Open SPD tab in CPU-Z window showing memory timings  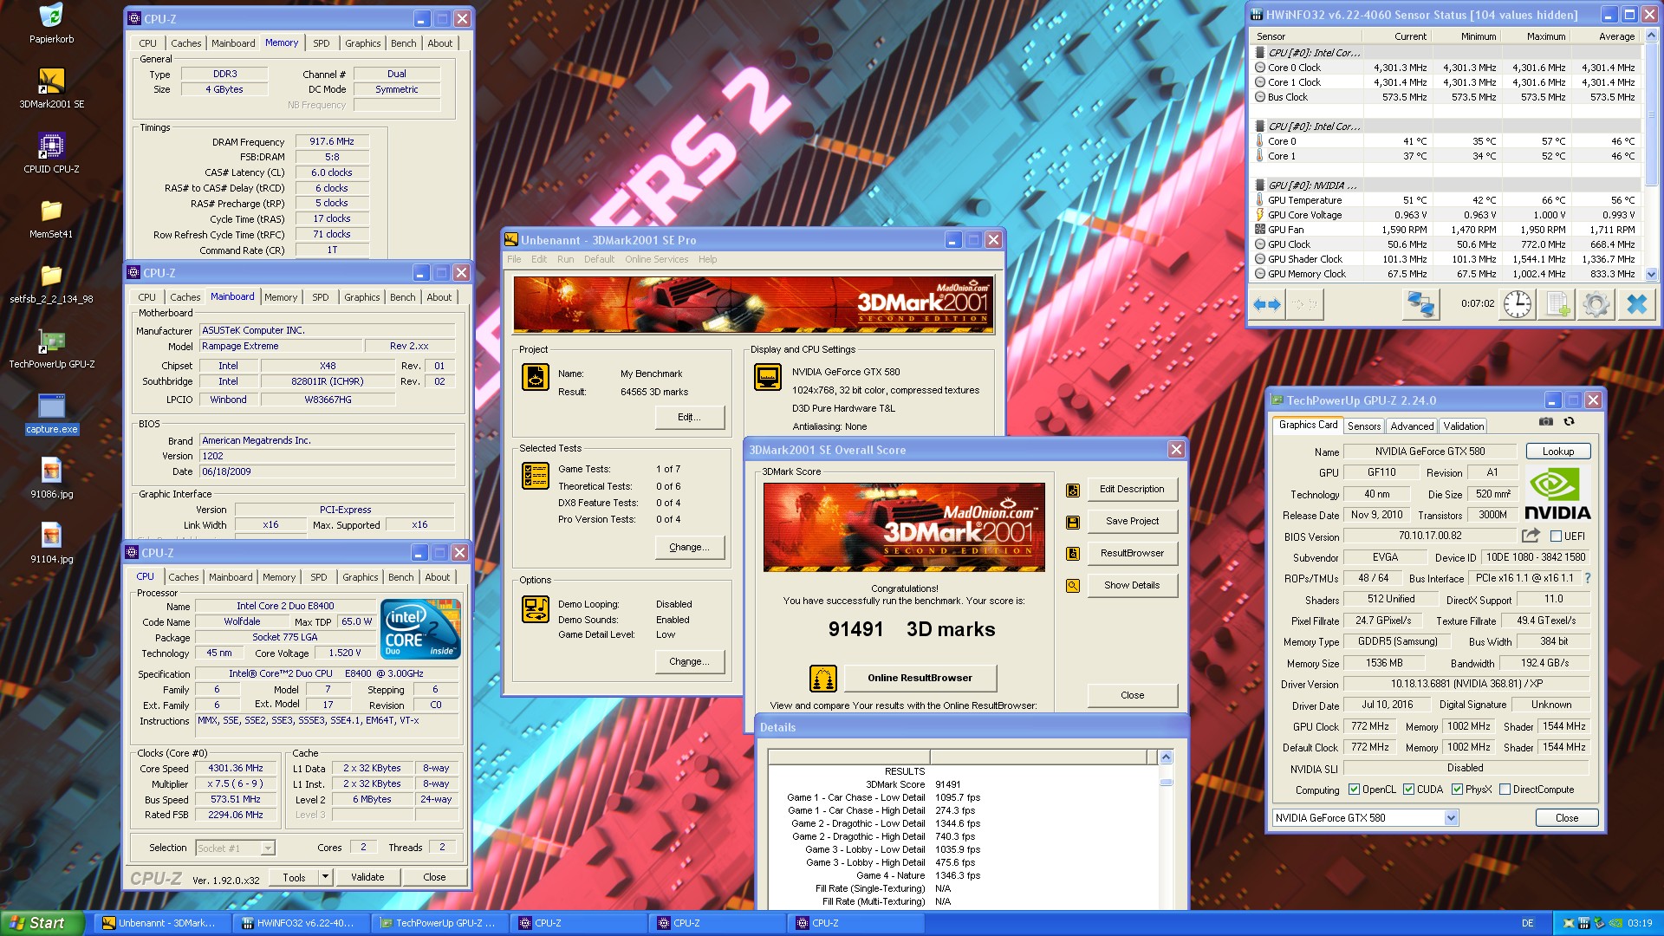coord(321,43)
